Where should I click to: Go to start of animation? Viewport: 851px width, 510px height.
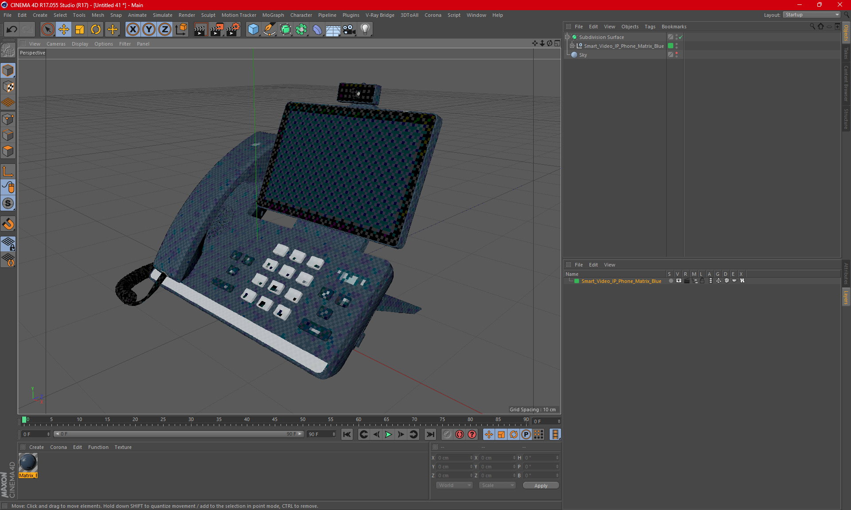347,434
